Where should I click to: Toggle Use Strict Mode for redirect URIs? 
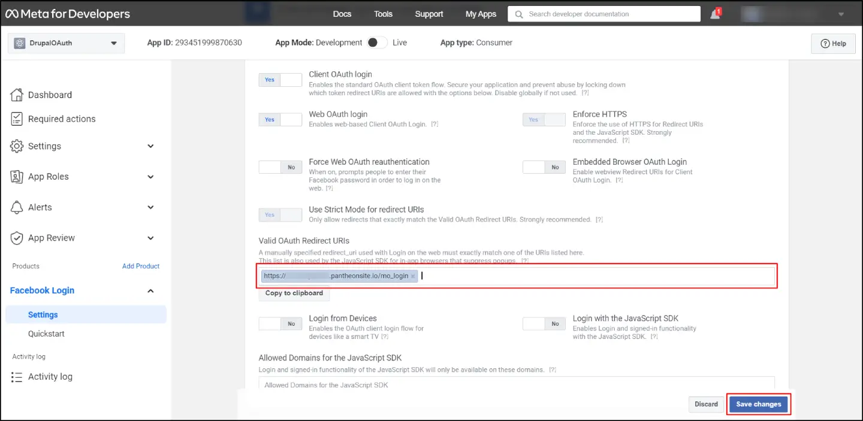(x=280, y=215)
